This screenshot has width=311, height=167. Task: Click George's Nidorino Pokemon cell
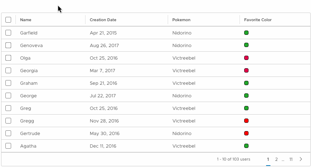pos(182,96)
